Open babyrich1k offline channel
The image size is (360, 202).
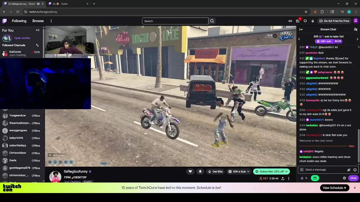[x=22, y=138]
